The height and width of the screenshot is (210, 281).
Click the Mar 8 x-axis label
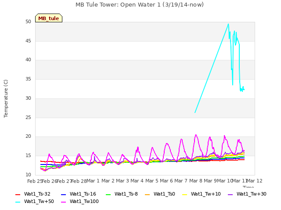(196, 181)
